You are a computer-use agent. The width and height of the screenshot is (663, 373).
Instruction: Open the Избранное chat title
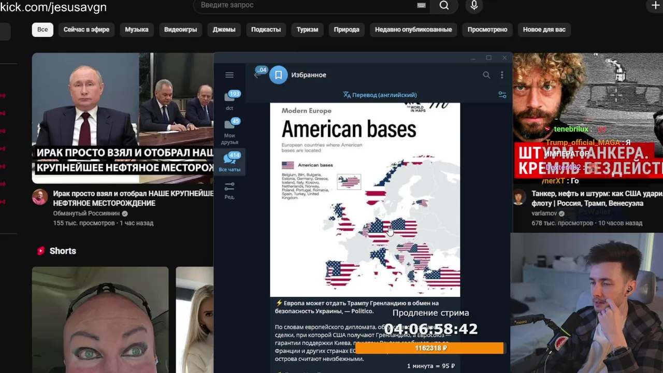pyautogui.click(x=309, y=75)
